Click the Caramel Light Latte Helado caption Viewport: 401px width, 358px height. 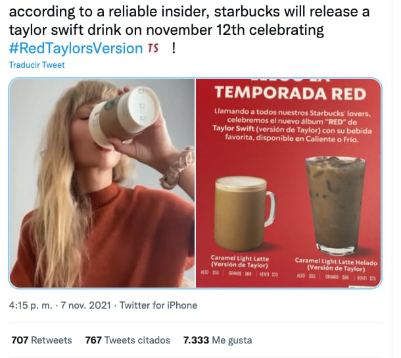point(336,265)
